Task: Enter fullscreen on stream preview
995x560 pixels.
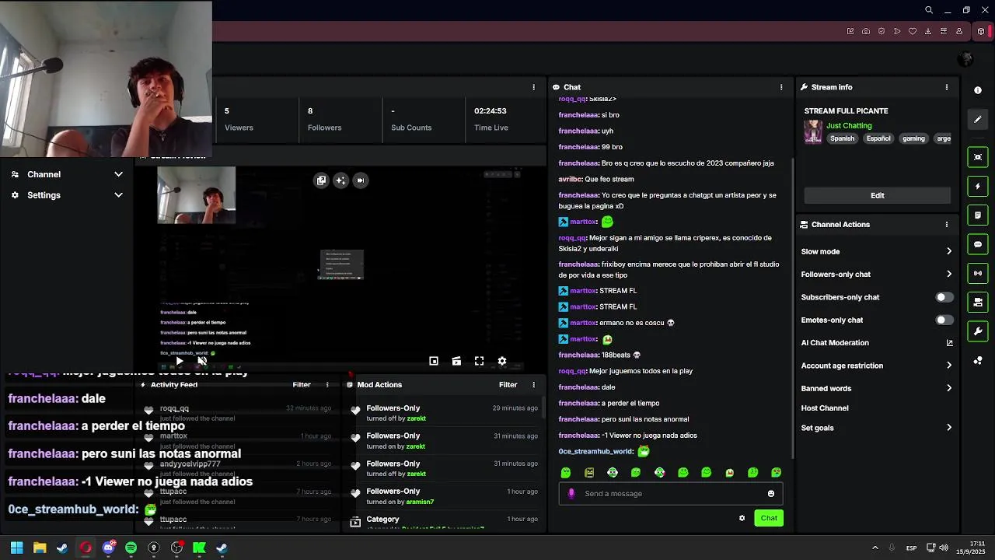Action: (x=479, y=361)
